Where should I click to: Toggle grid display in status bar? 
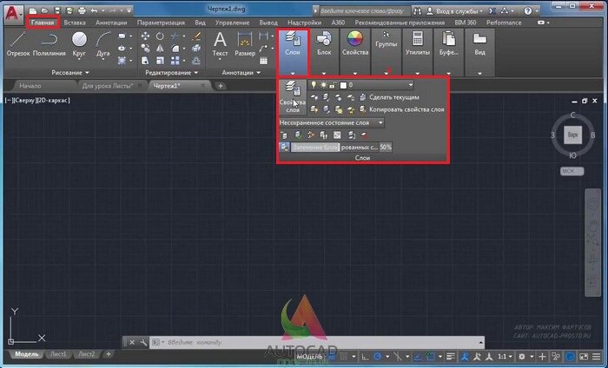pos(333,357)
